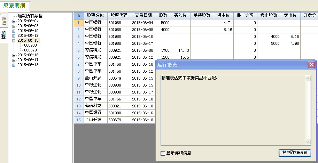Screen dimensions: 318x163
Task: Expand the 2015-06-17 tree node
Action: 14,60
